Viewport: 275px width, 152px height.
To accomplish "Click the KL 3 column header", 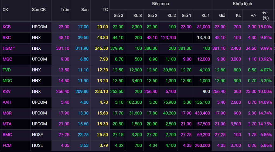I will click(x=137, y=16).
